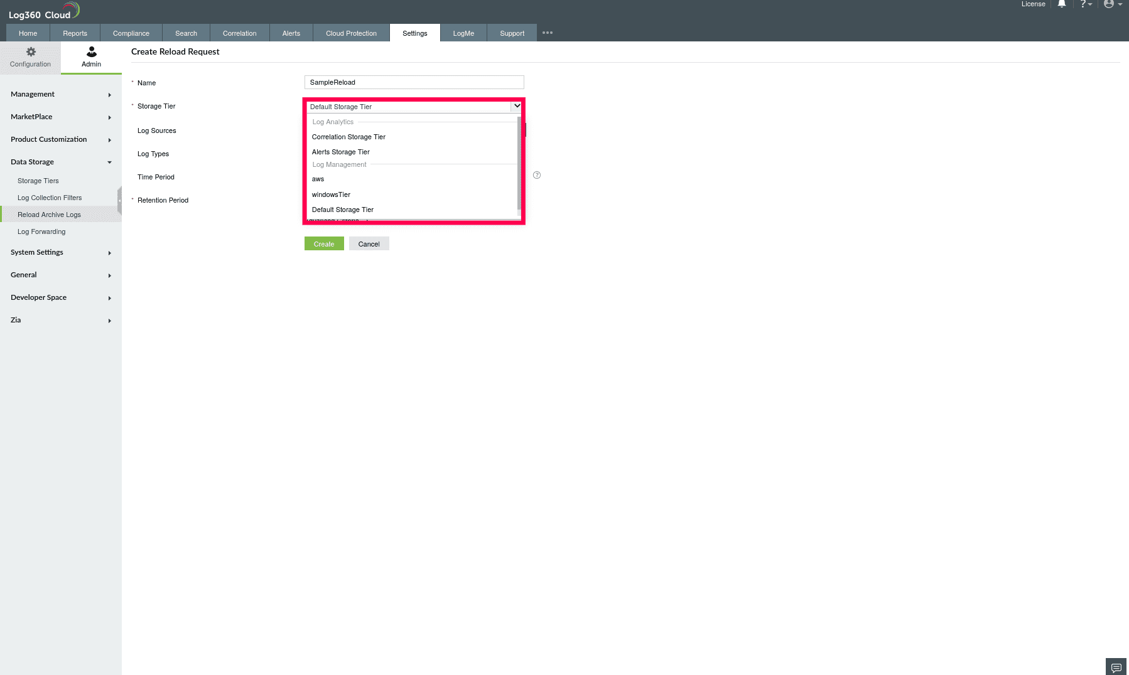Open the Support tab
The height and width of the screenshot is (675, 1129).
[512, 33]
